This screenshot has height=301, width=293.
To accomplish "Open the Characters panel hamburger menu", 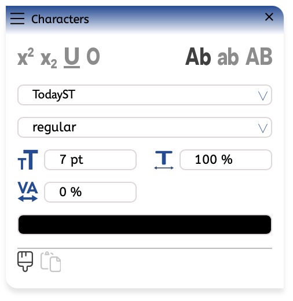I will [x=17, y=19].
